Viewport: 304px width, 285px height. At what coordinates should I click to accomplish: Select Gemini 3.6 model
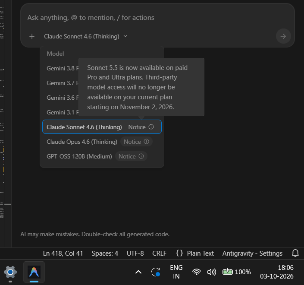click(63, 98)
